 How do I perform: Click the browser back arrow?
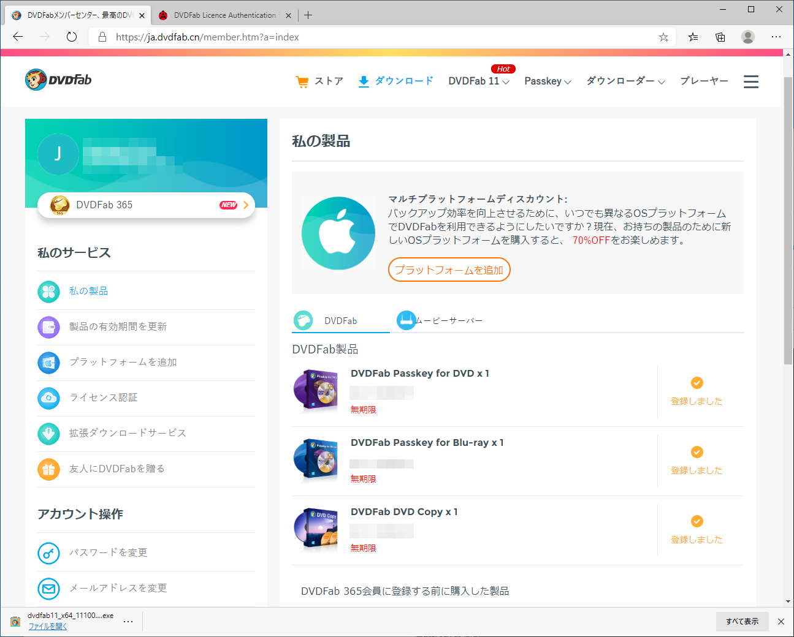tap(18, 37)
